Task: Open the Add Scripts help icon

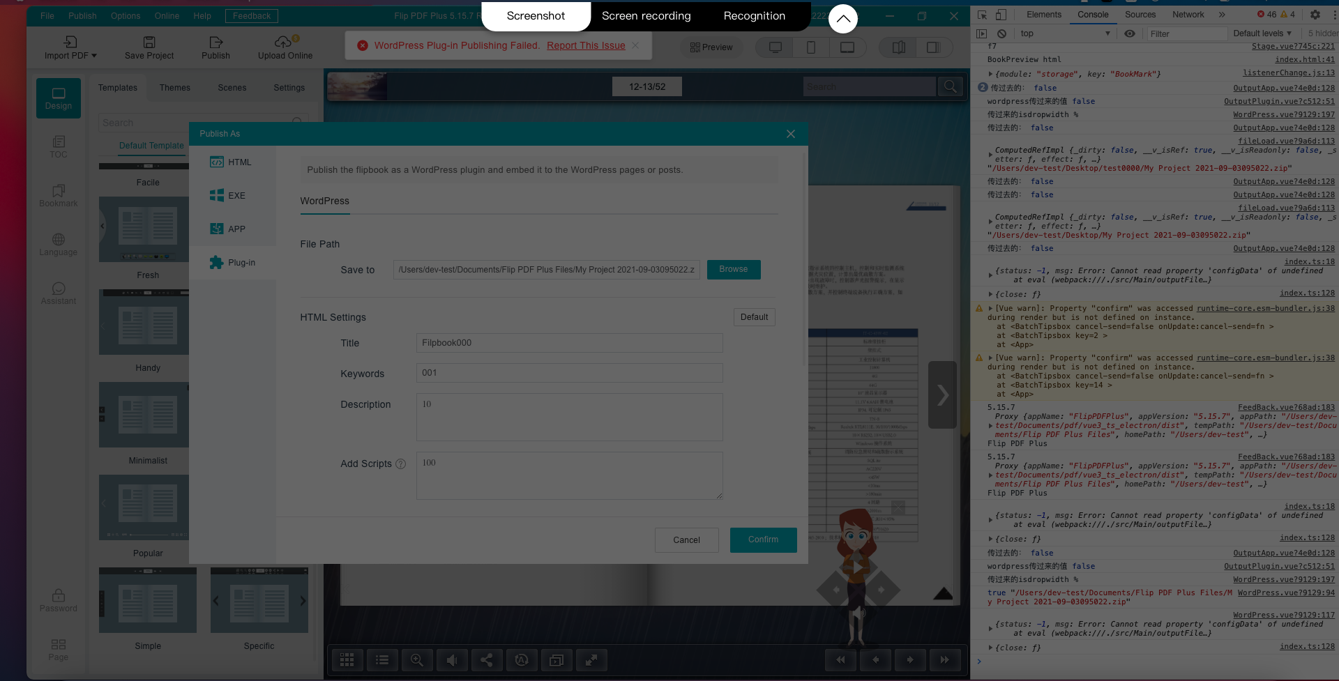Action: click(401, 464)
